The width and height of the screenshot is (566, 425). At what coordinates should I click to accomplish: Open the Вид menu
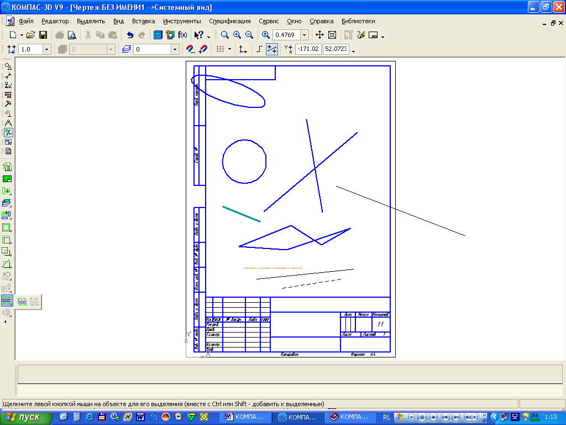(x=118, y=22)
